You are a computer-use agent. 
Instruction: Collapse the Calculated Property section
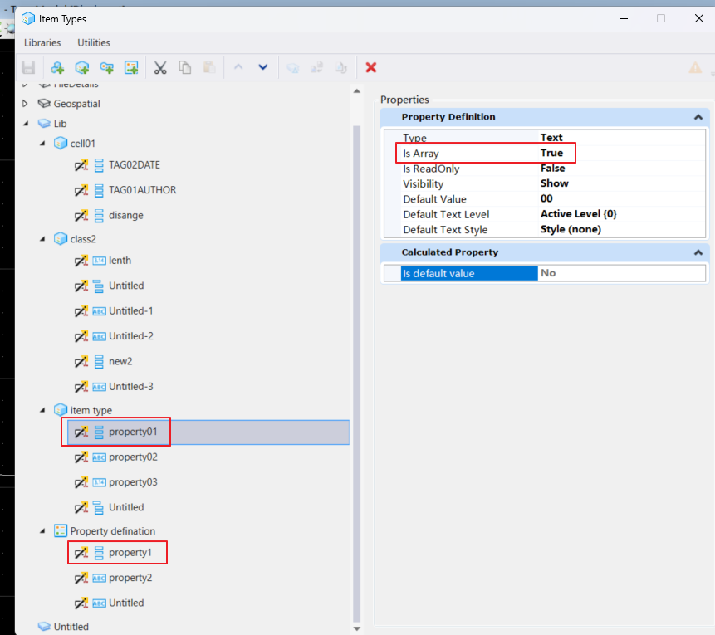[698, 252]
